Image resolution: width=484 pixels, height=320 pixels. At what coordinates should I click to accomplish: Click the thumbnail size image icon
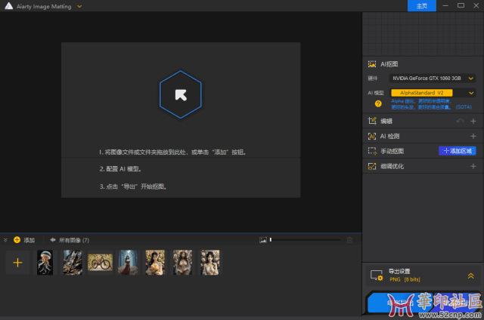click(262, 240)
